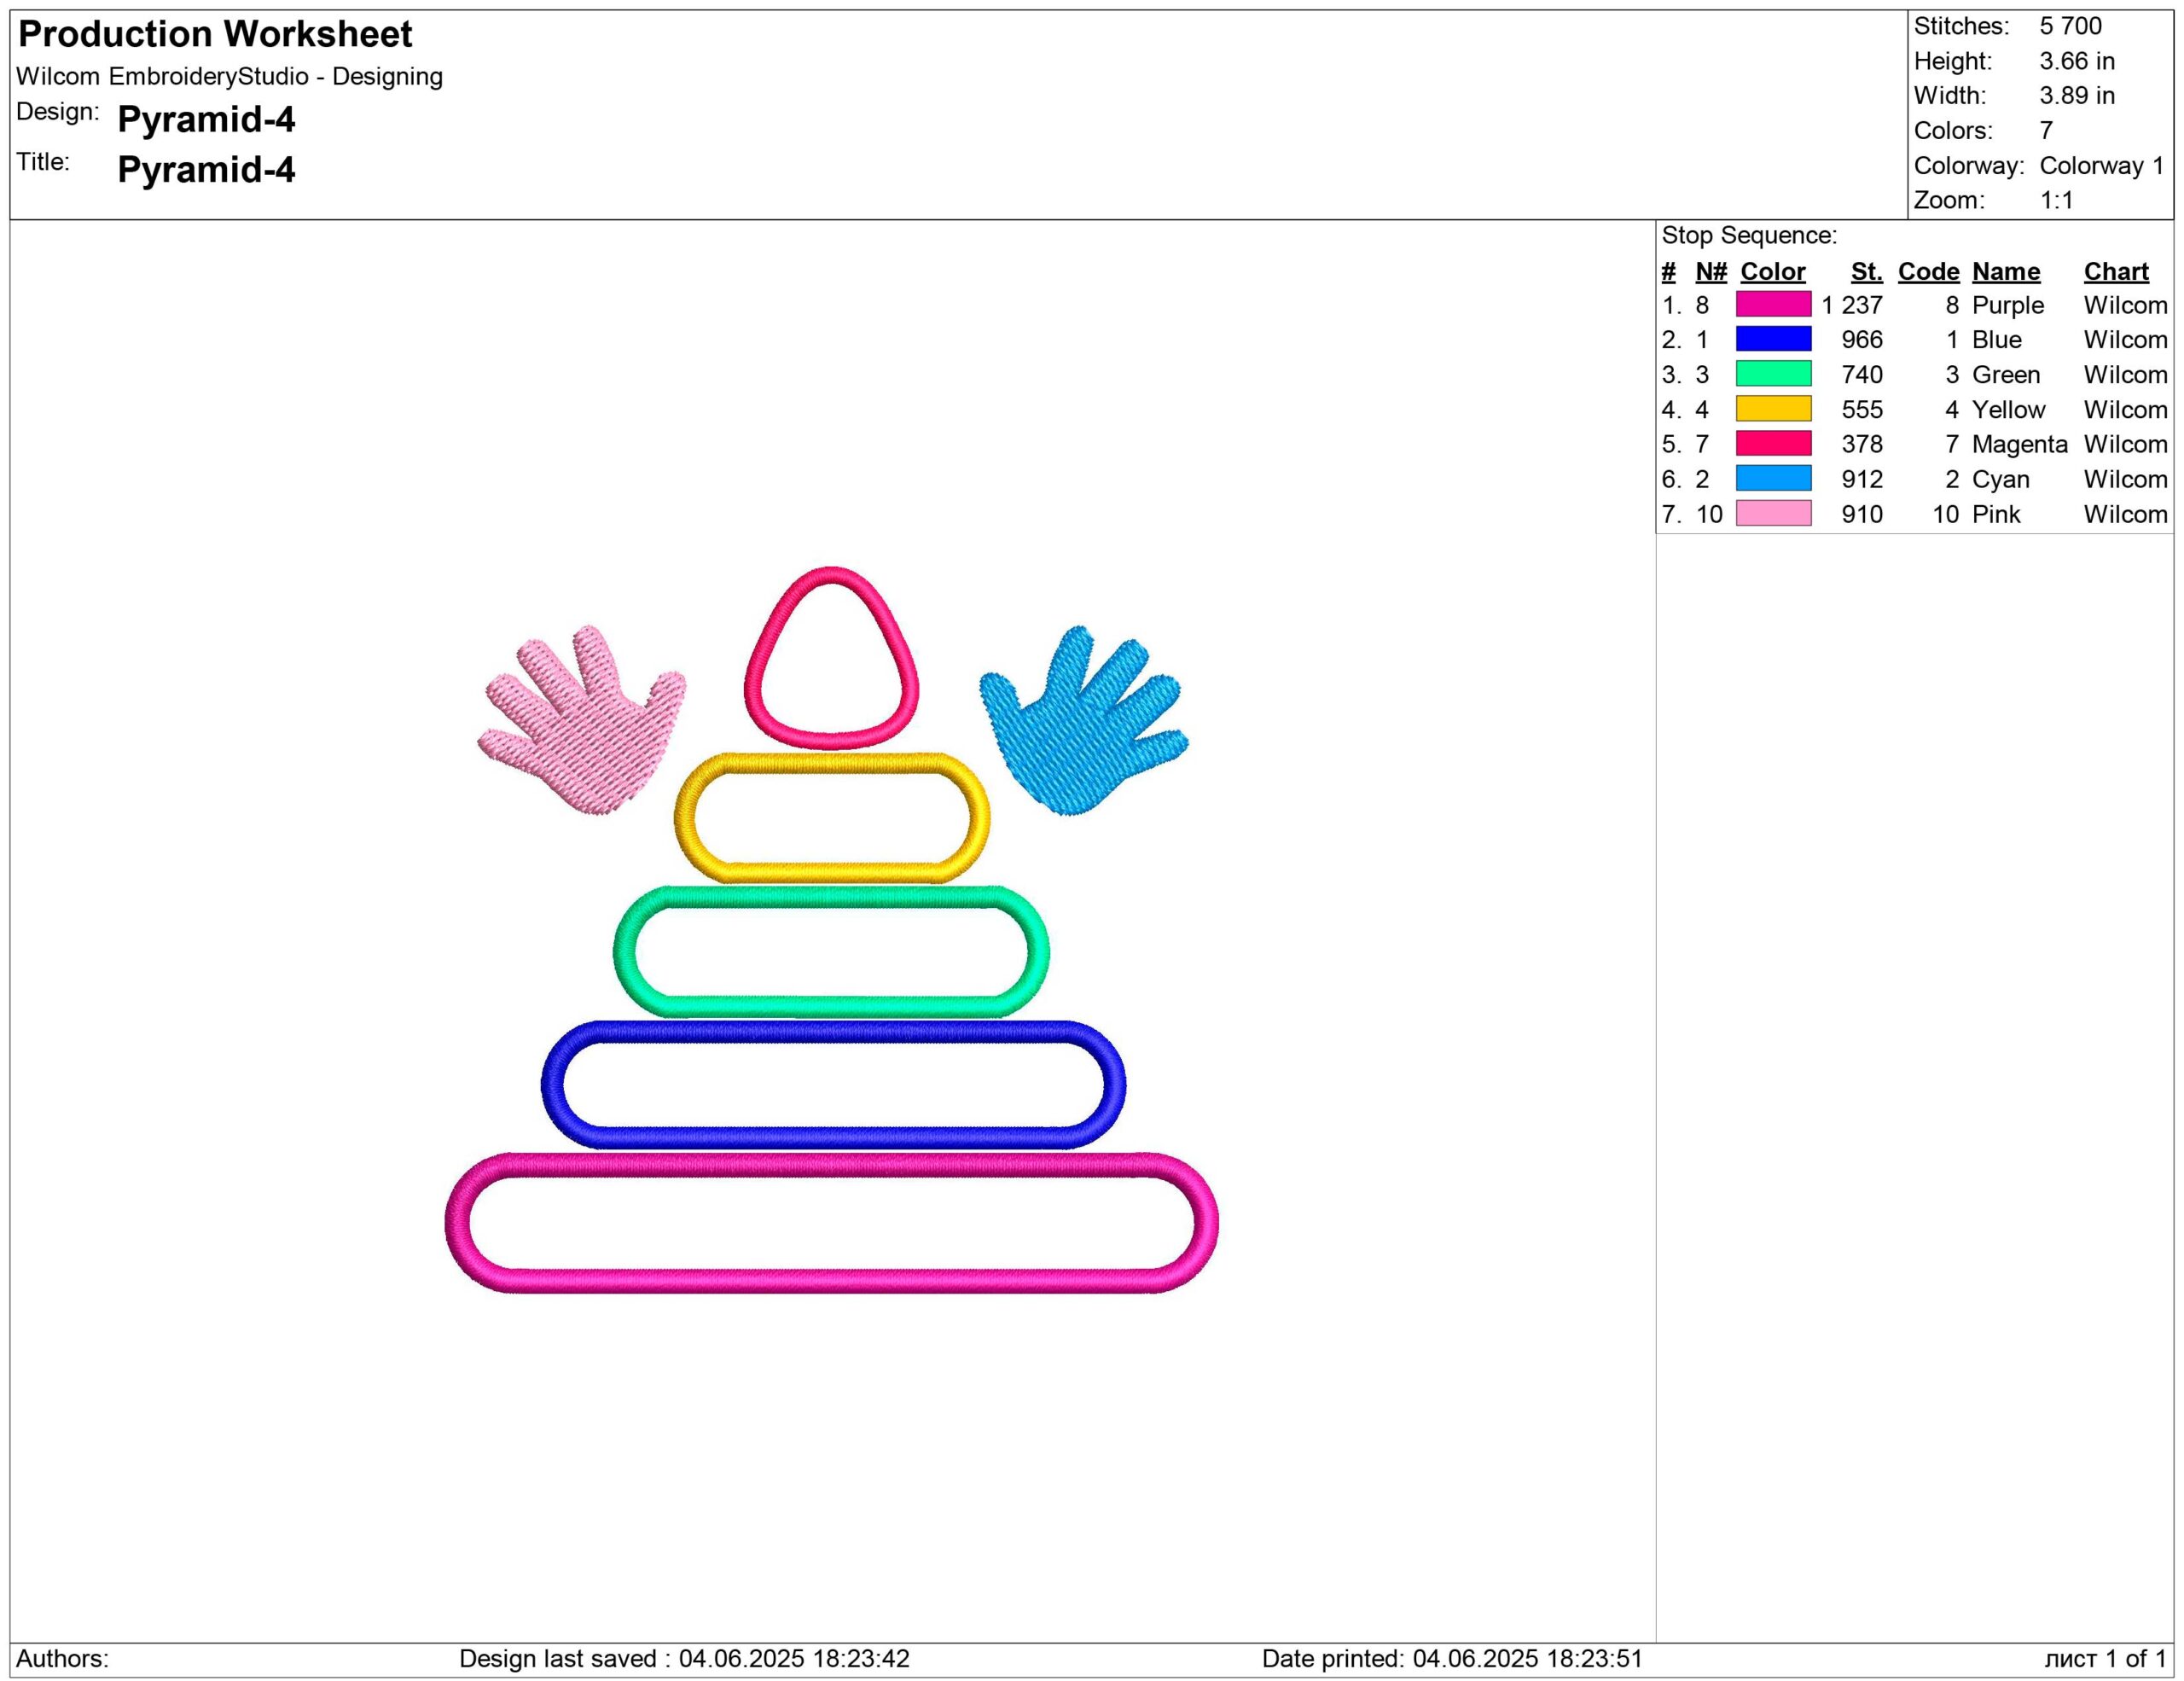Select the Yellow thread swatch
The height and width of the screenshot is (1681, 2184).
[x=1773, y=409]
